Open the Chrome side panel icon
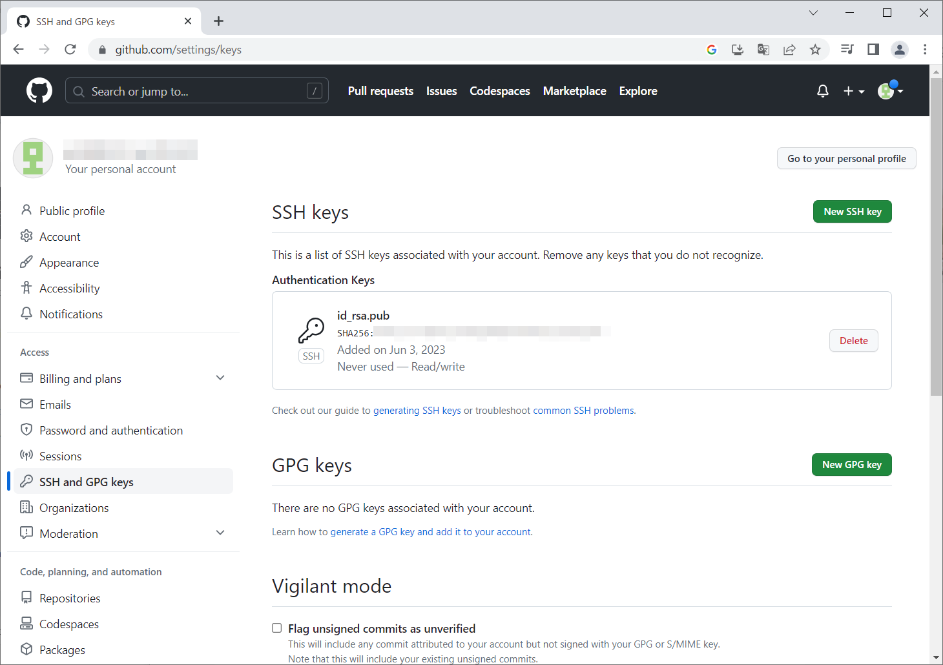This screenshot has height=665, width=943. tap(873, 50)
